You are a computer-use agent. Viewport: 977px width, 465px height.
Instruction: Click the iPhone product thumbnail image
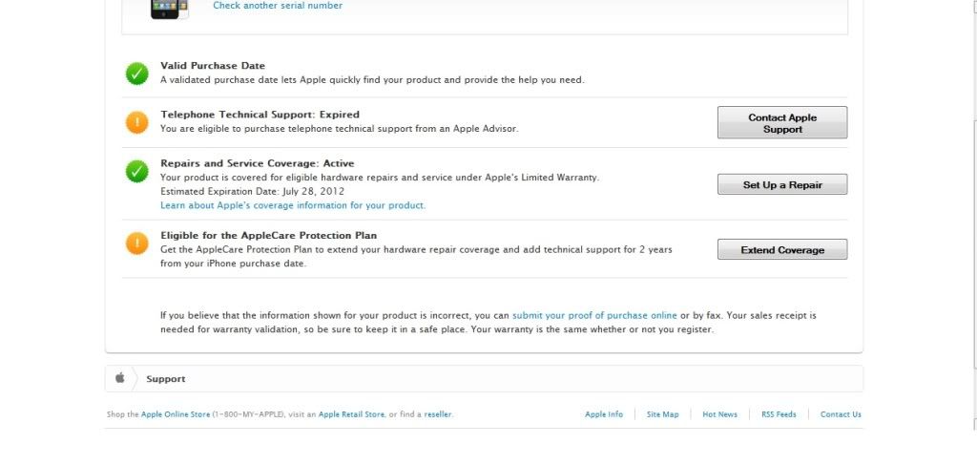[170, 9]
